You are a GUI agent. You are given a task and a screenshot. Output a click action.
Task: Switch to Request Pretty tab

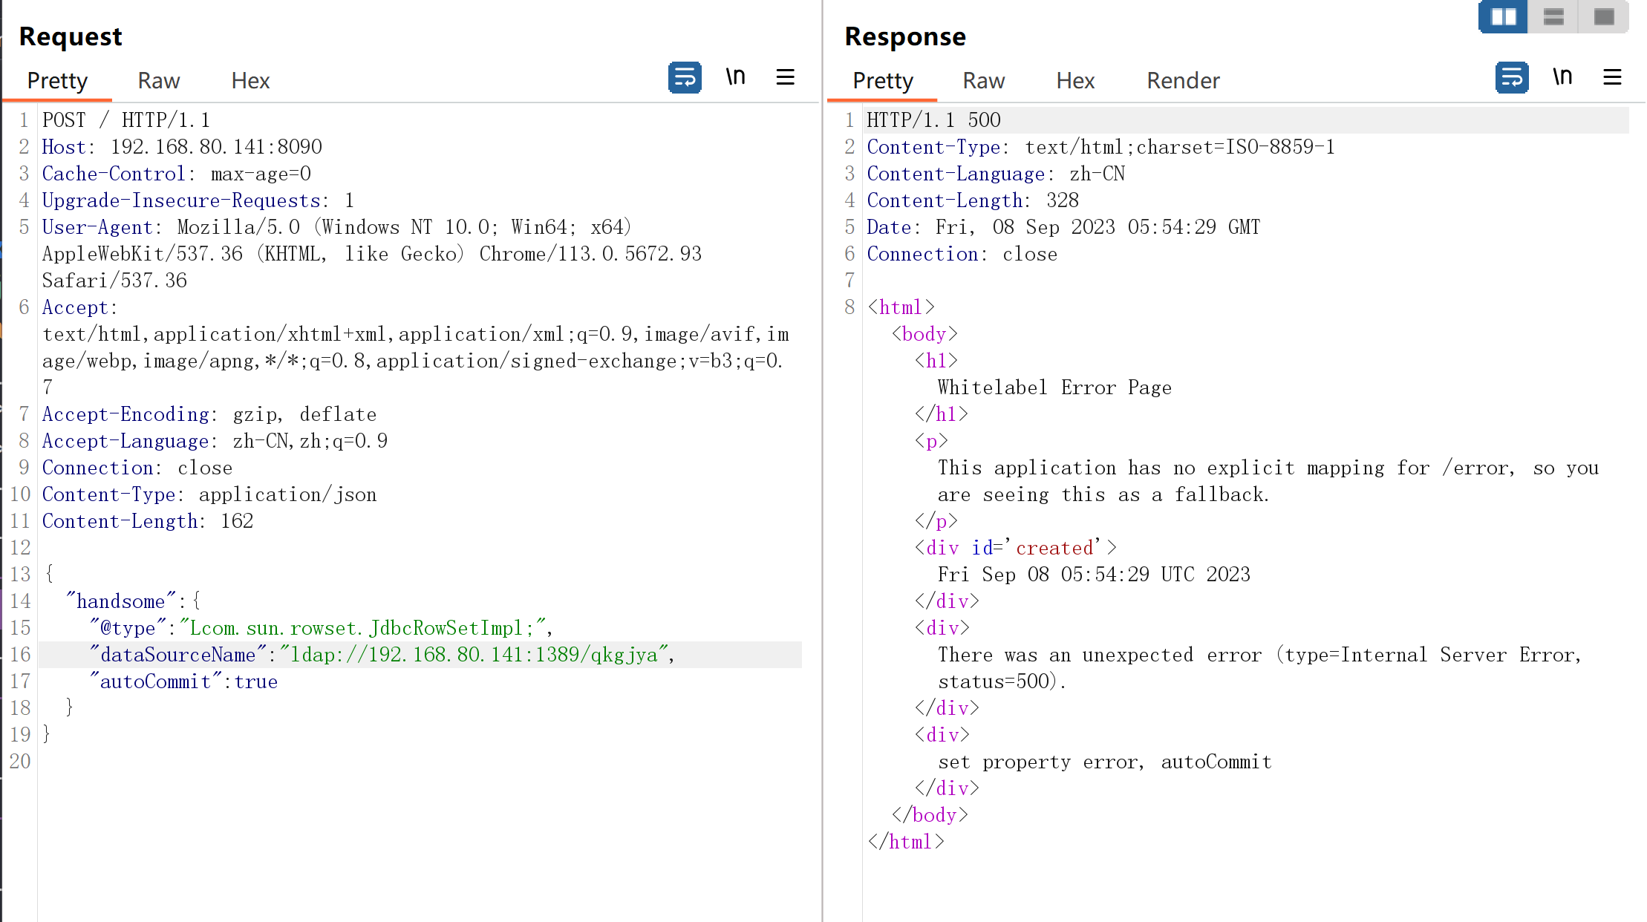[x=57, y=80]
